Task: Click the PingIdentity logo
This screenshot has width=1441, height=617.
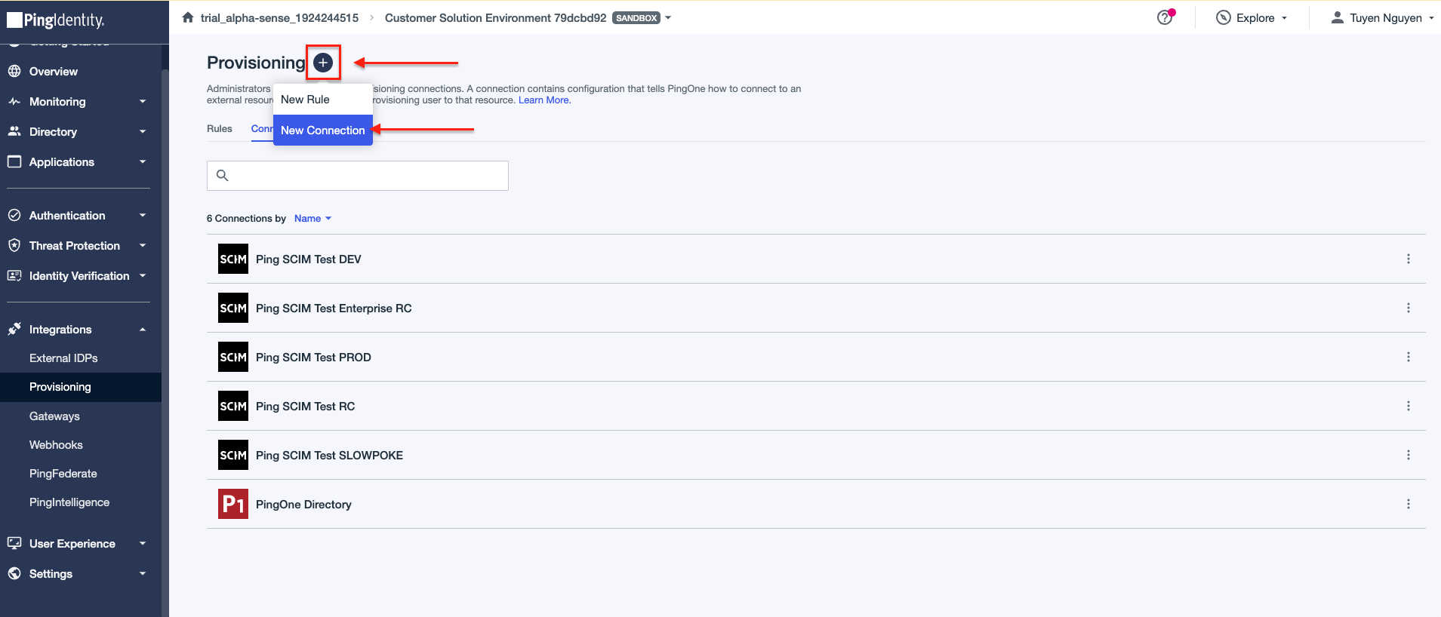Action: coord(57,20)
